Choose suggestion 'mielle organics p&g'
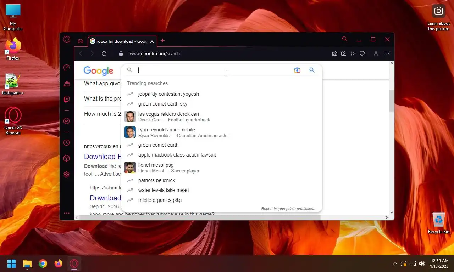This screenshot has height=272, width=454. click(x=222, y=200)
